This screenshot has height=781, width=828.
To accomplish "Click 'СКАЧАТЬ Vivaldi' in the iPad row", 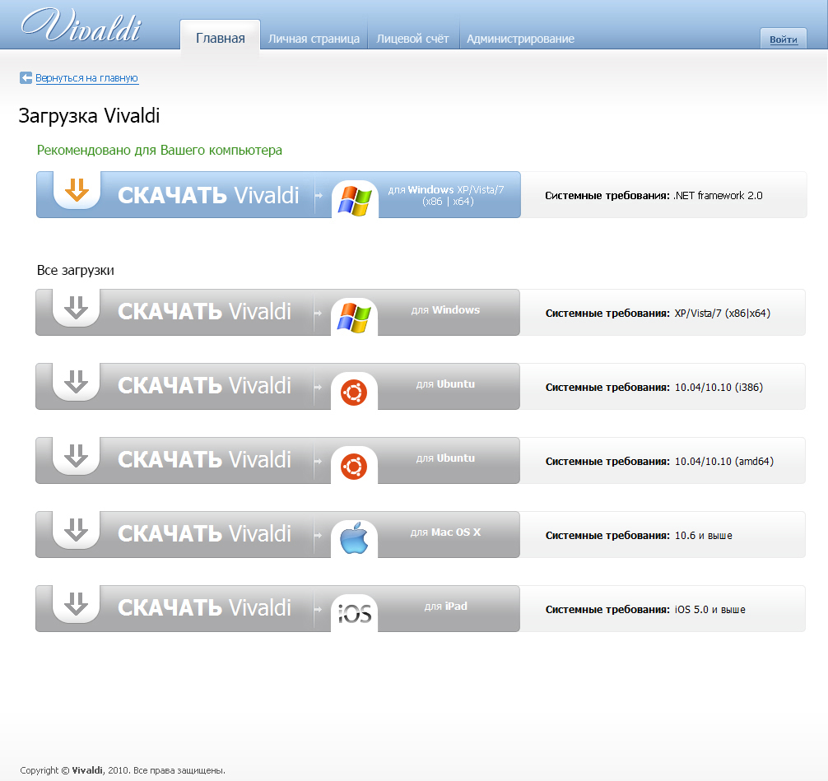I will [204, 607].
